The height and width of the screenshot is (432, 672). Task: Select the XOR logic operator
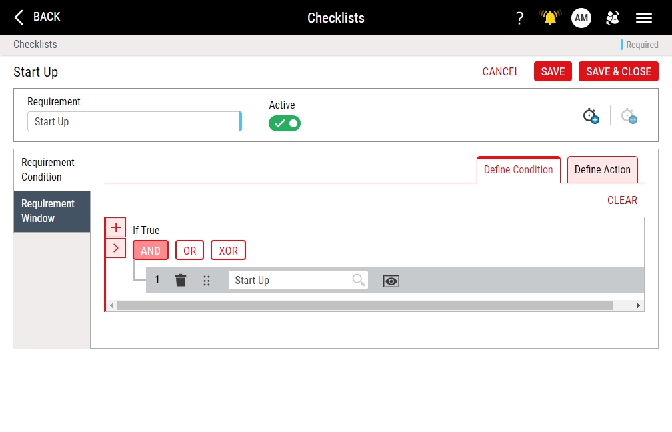(228, 251)
